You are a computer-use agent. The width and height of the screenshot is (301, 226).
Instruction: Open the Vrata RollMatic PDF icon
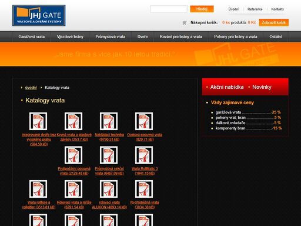144,155
